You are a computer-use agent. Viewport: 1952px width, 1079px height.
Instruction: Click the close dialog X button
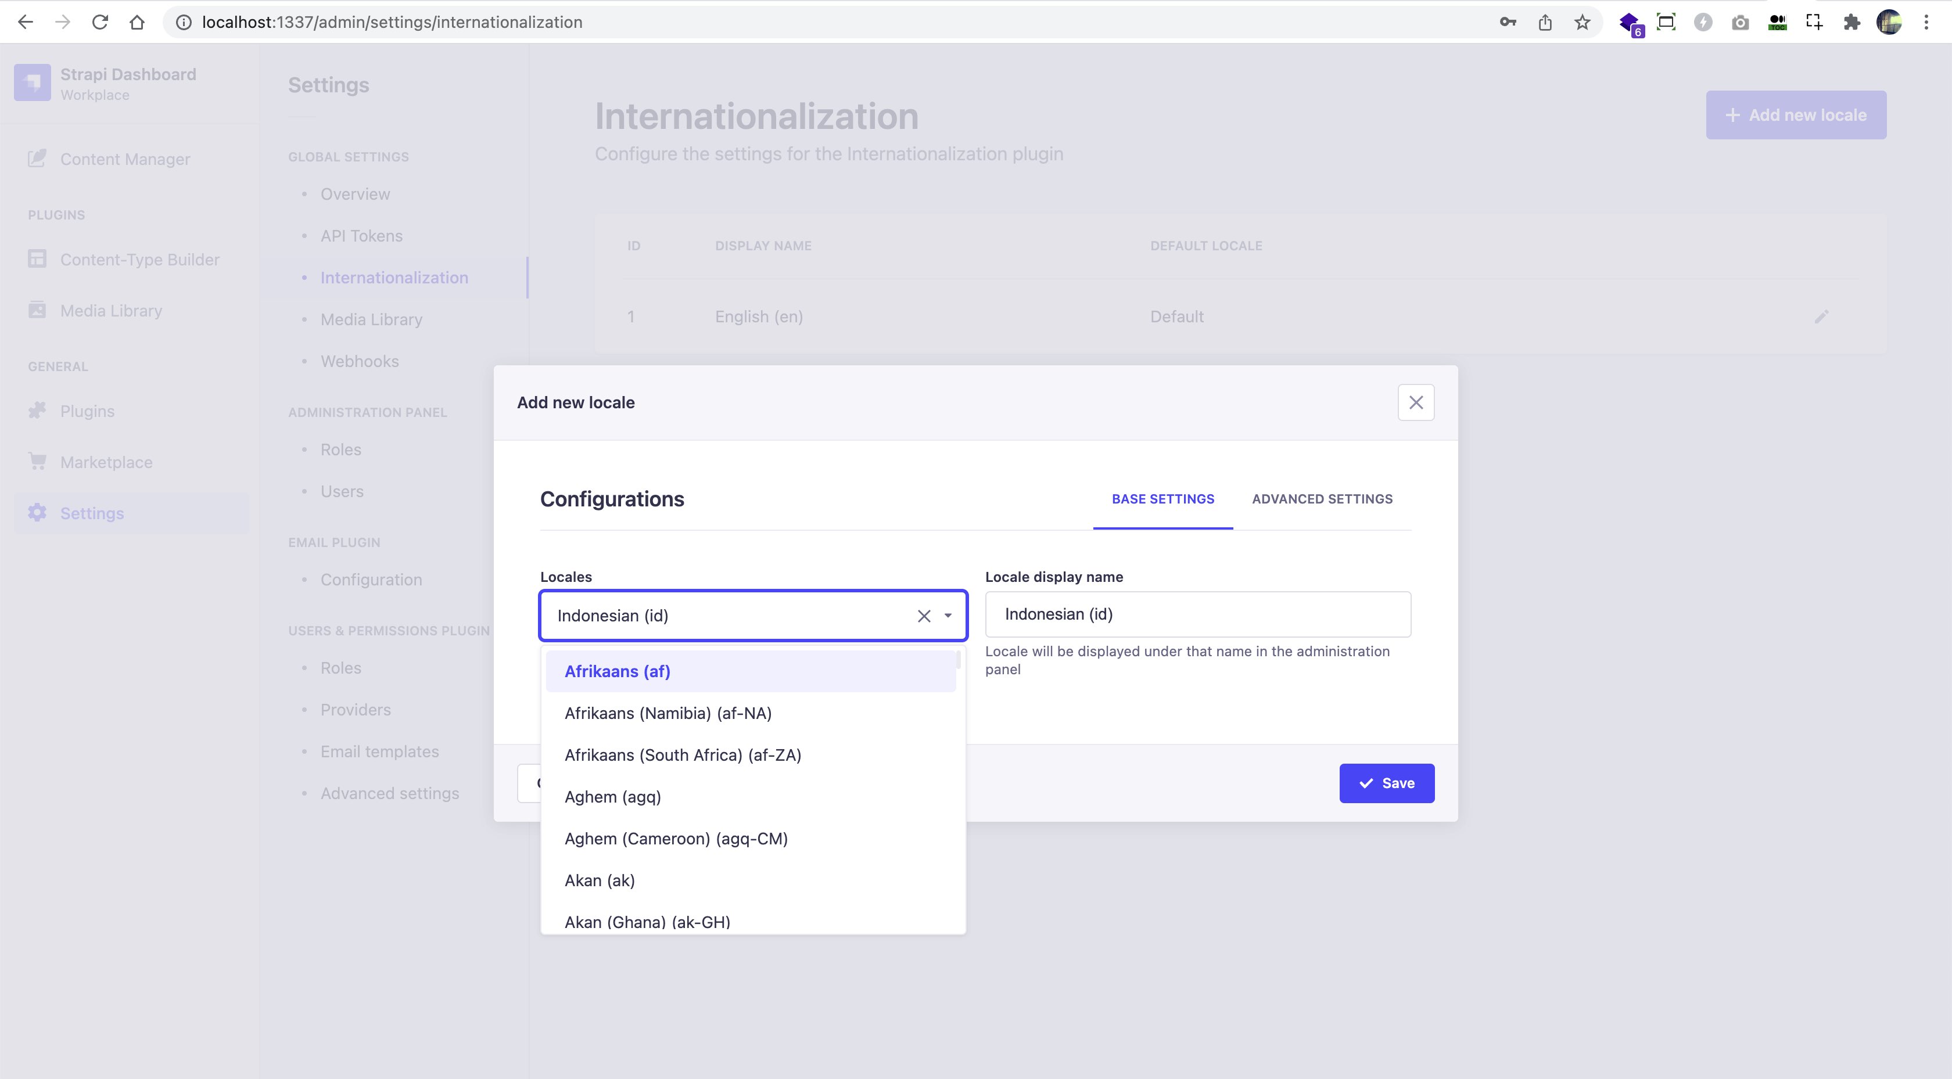[x=1416, y=401]
